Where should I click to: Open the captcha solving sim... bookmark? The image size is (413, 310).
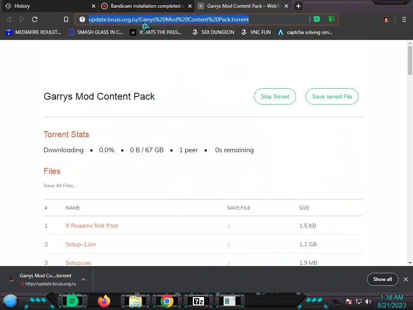(x=305, y=32)
